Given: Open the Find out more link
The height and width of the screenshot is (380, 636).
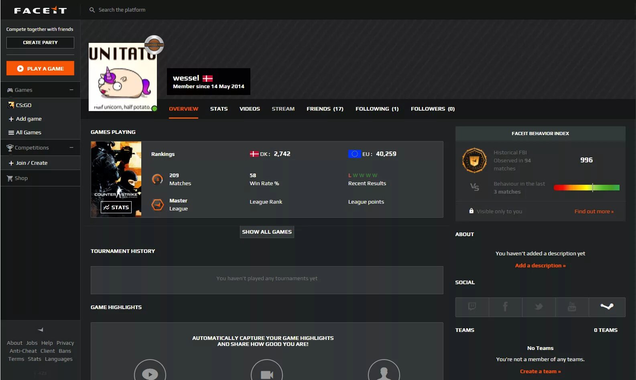Looking at the screenshot, I should pos(594,212).
